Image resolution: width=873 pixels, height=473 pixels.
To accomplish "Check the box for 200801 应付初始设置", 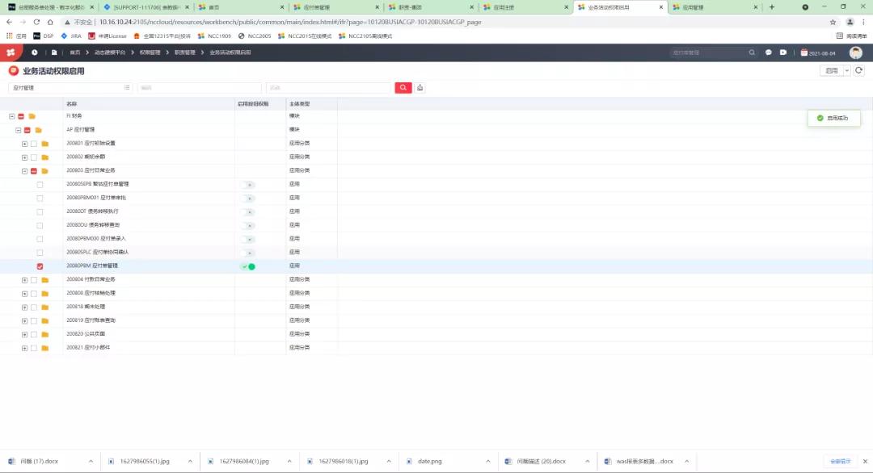I will click(34, 144).
